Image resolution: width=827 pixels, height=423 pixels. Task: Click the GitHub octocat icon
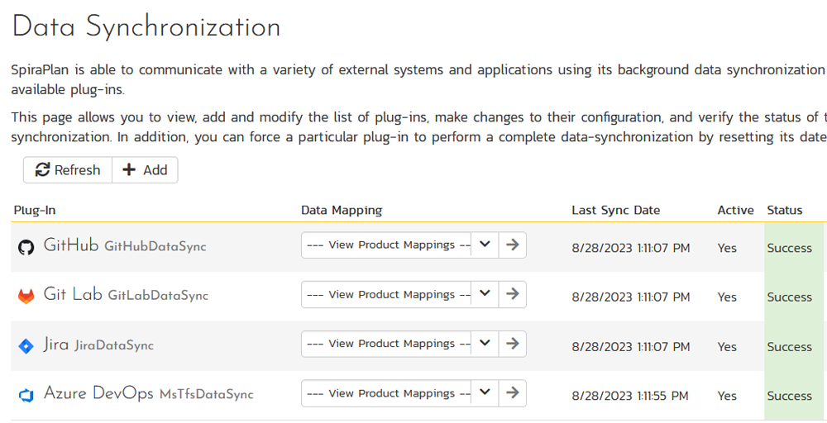point(26,247)
